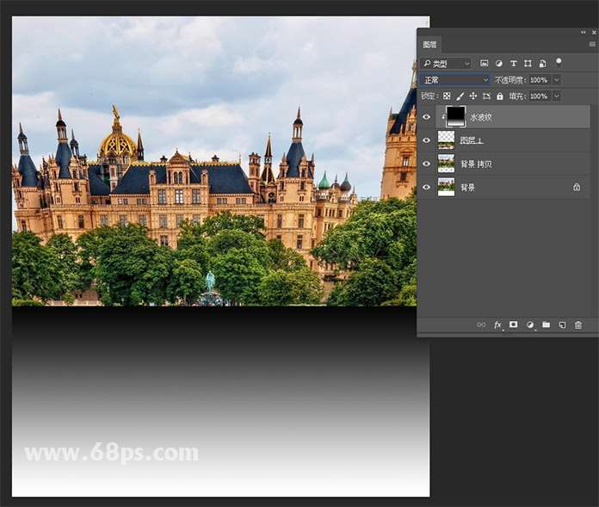Open the 类型 layer filter dropdown
The image size is (599, 507).
(446, 63)
